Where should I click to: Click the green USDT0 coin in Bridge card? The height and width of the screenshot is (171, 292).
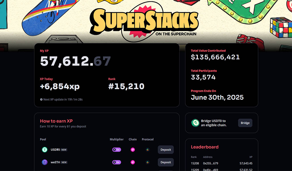pos(195,123)
